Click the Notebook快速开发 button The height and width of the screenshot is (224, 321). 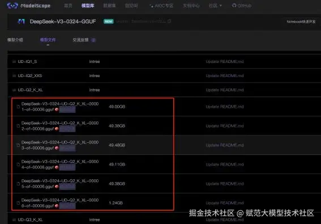pos(301,22)
